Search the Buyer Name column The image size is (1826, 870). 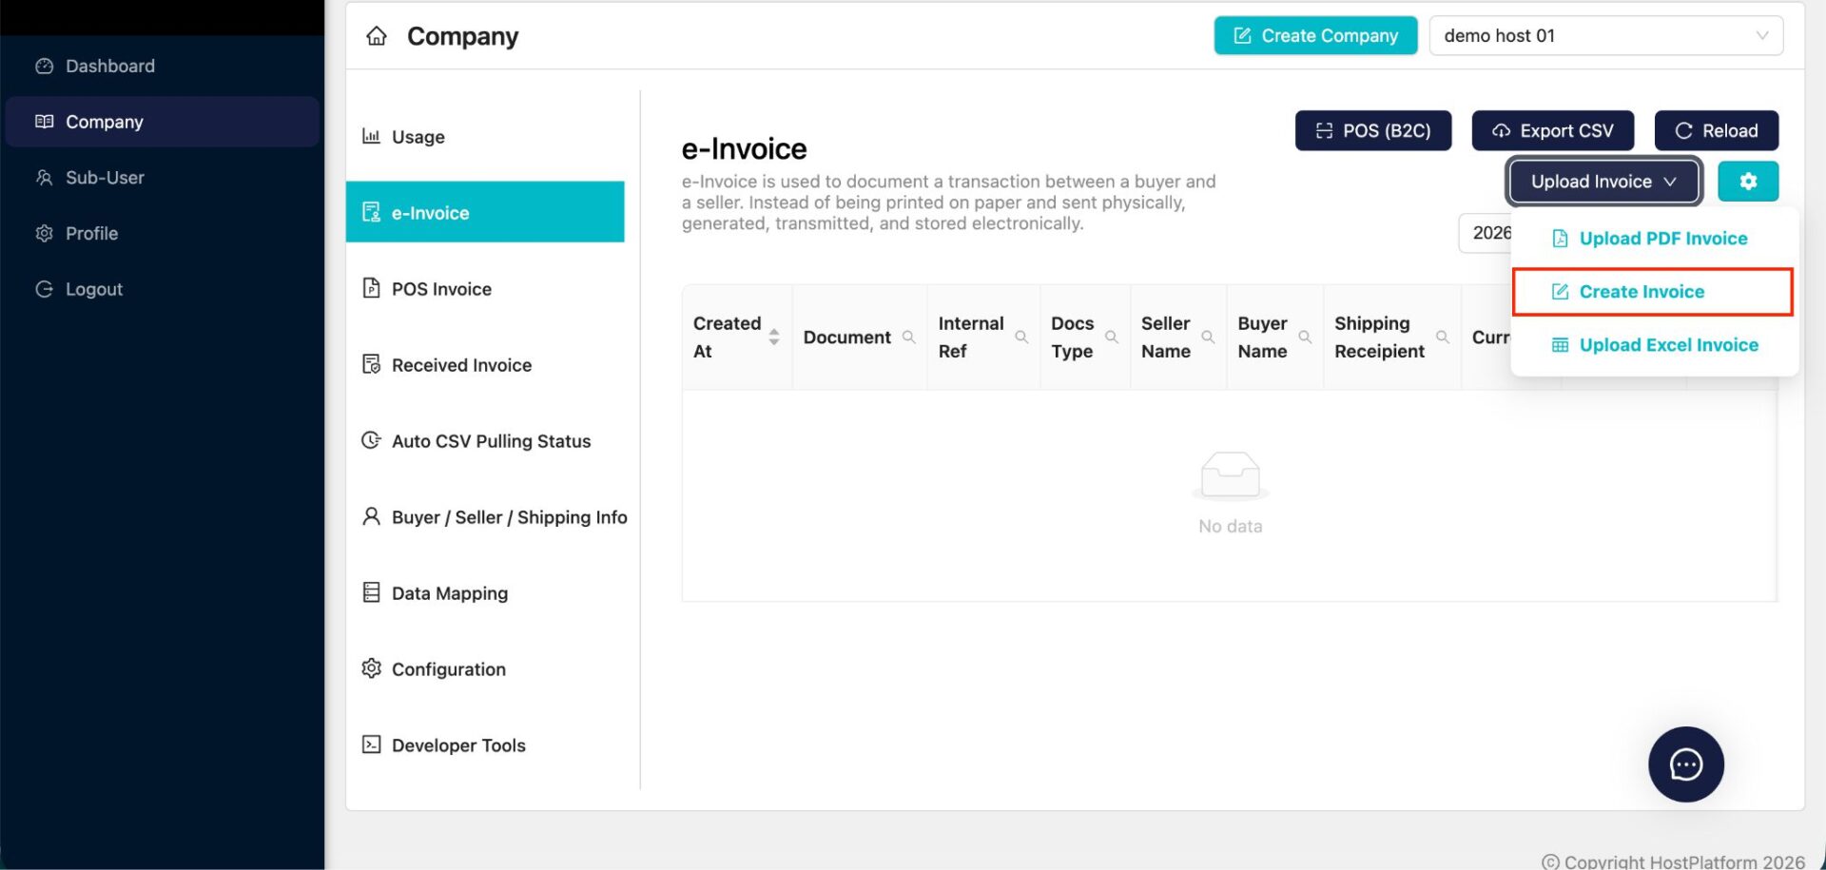pos(1305,337)
